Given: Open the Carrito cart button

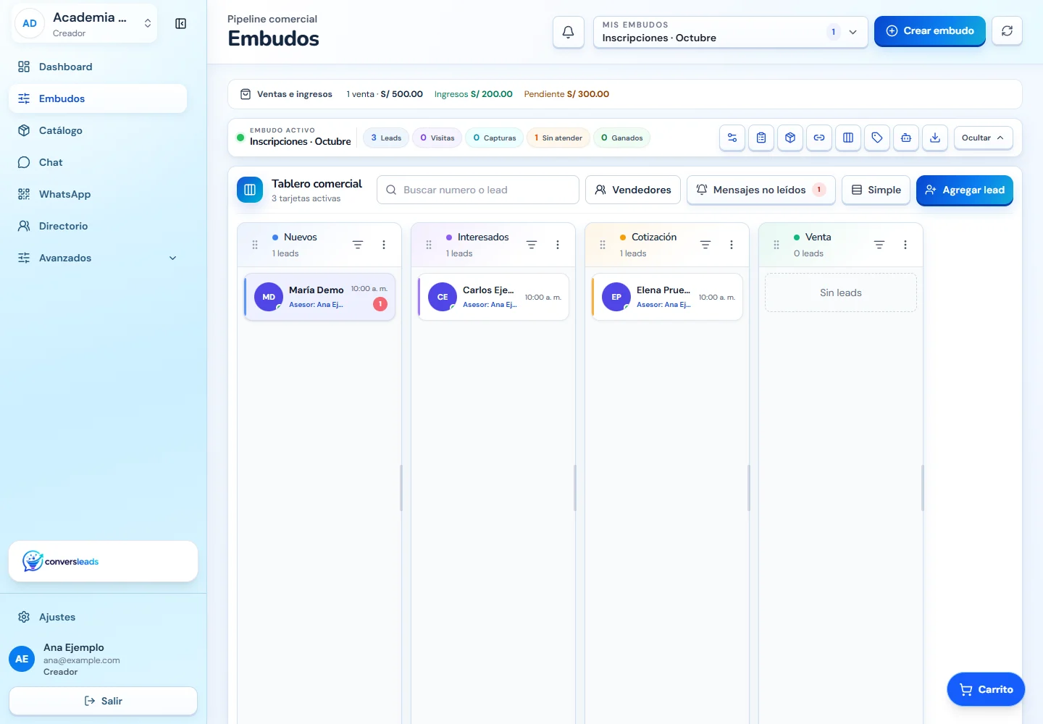Looking at the screenshot, I should click(x=986, y=689).
